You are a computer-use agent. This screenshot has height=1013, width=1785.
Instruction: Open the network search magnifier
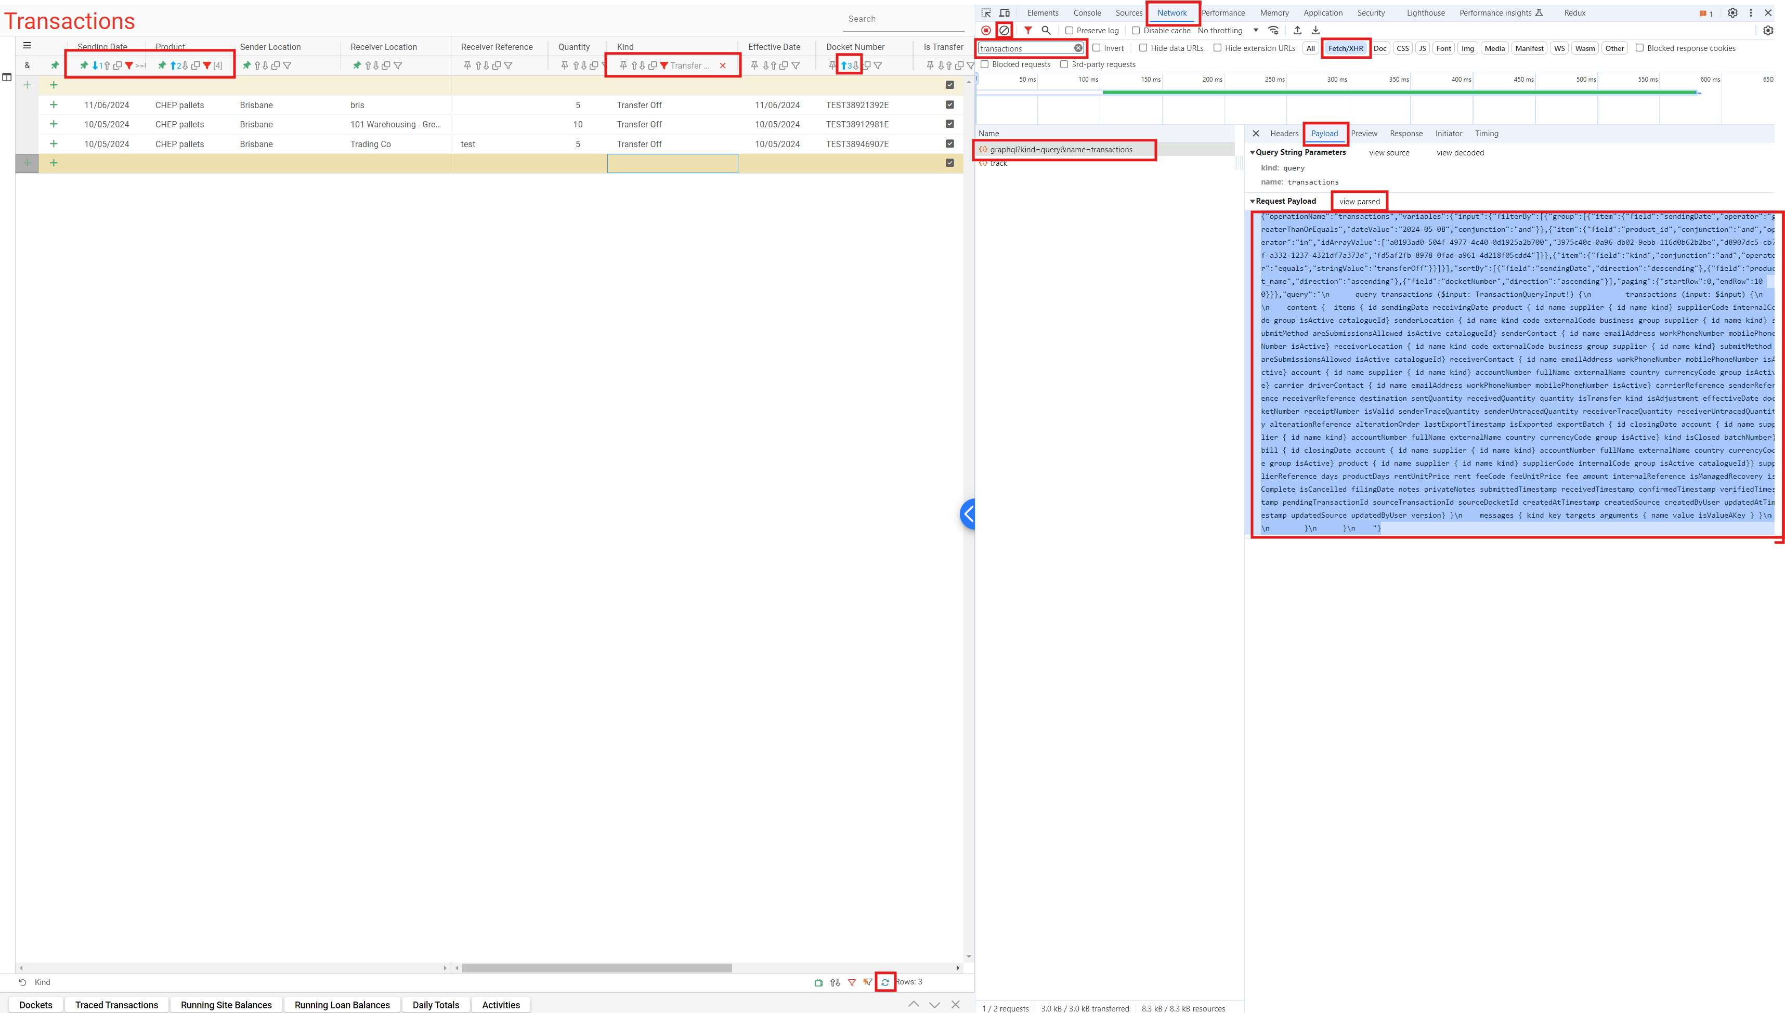point(1046,30)
